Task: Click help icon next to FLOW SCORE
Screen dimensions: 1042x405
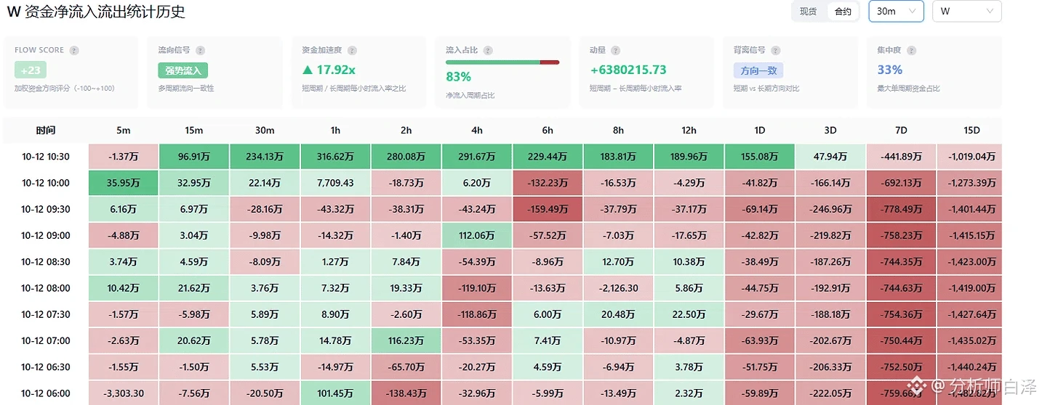Action: [74, 51]
